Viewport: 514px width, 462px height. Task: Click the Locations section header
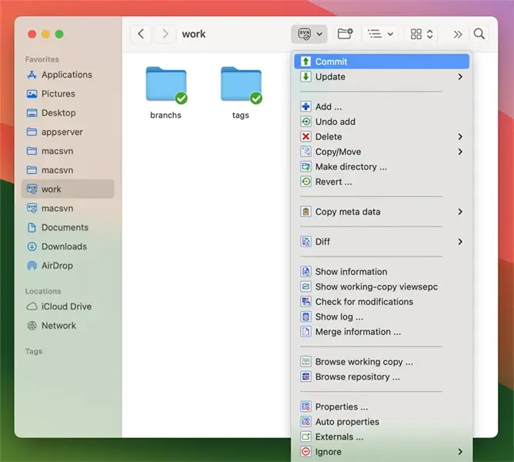[43, 291]
